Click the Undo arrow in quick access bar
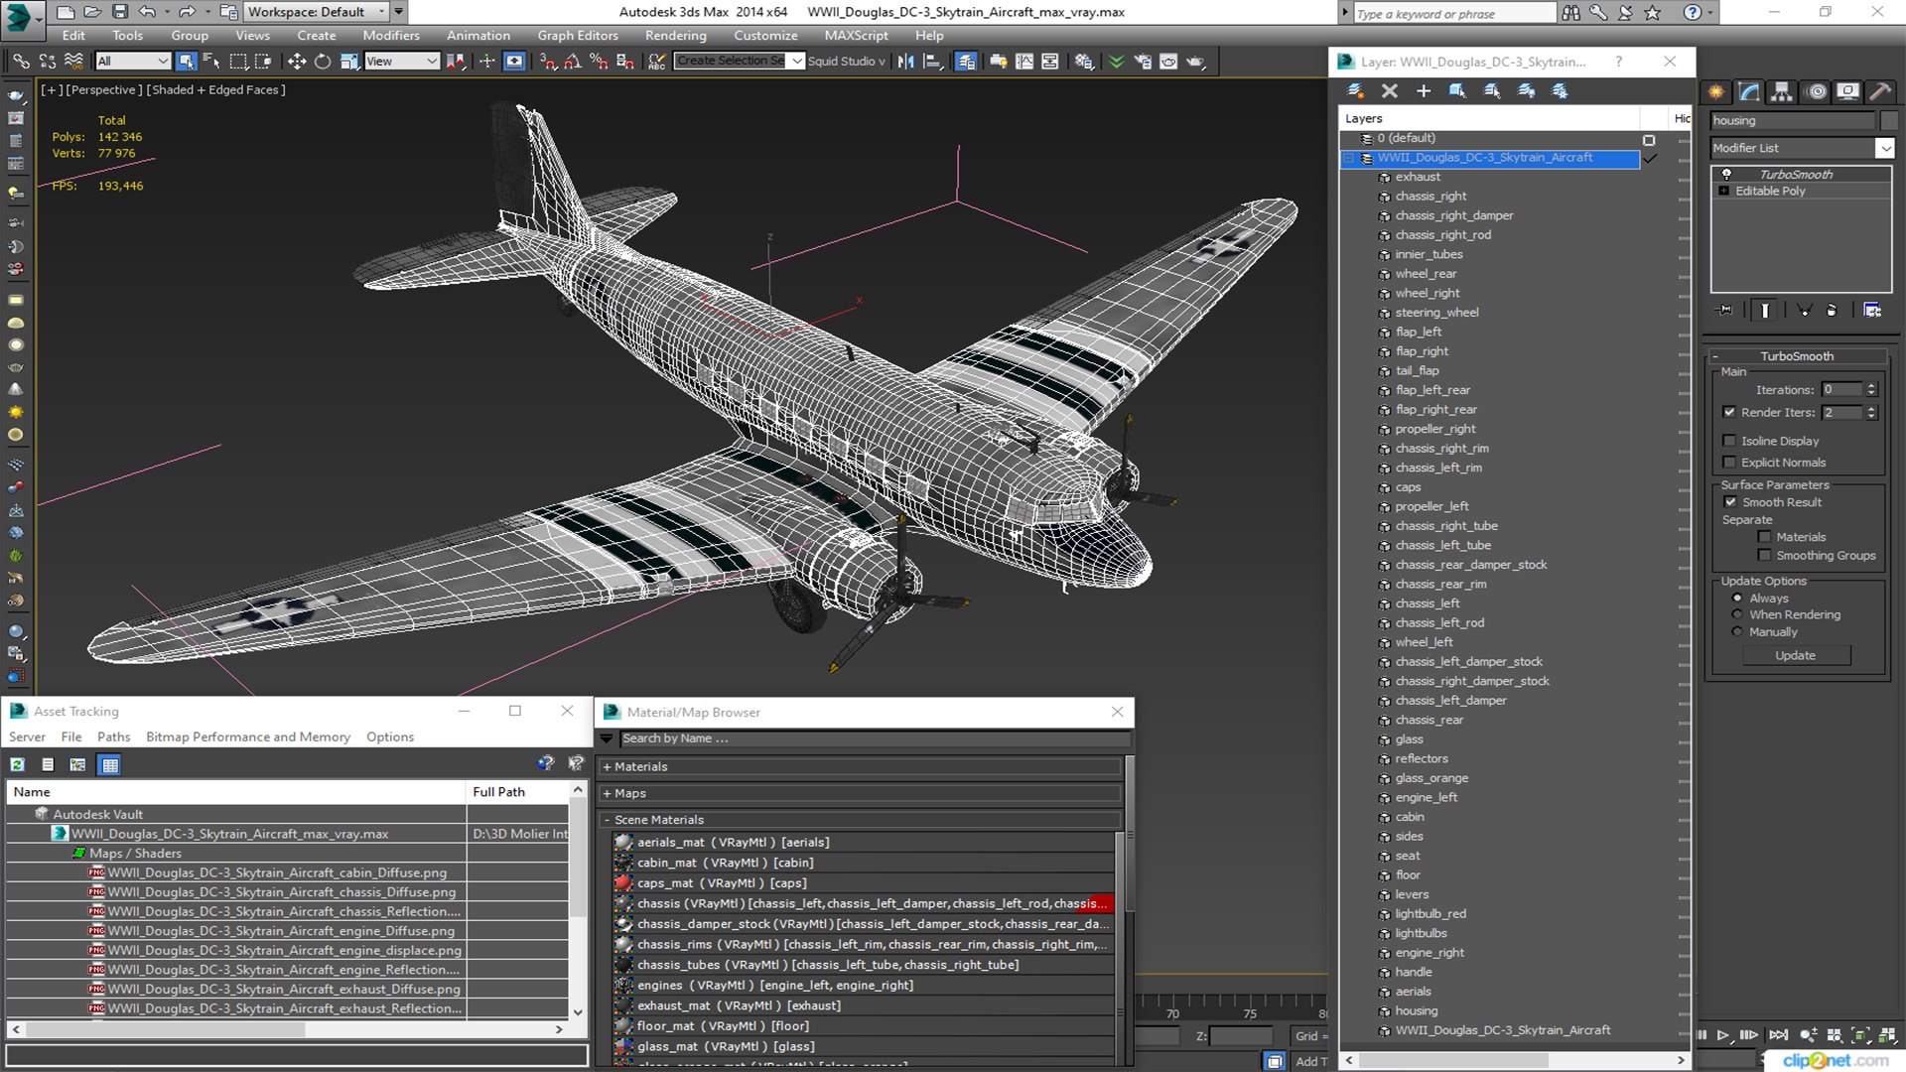The image size is (1906, 1072). tap(146, 12)
